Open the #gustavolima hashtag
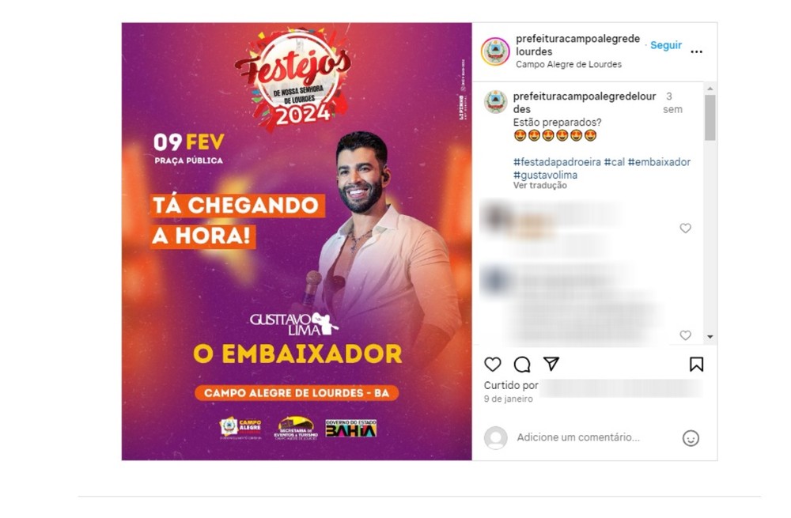 [545, 175]
